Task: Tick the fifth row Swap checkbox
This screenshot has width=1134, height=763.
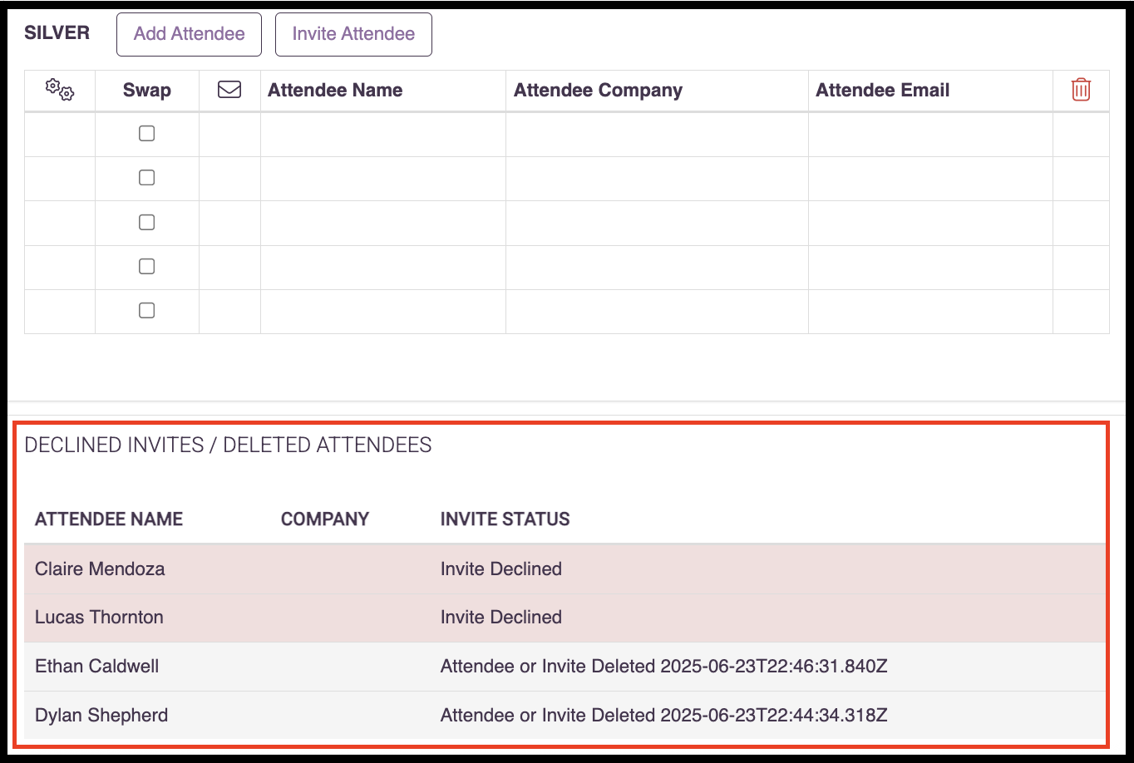Action: [146, 311]
